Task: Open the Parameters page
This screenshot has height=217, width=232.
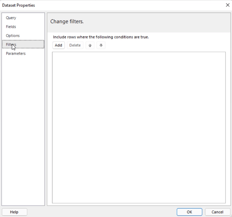Action: pos(23,53)
